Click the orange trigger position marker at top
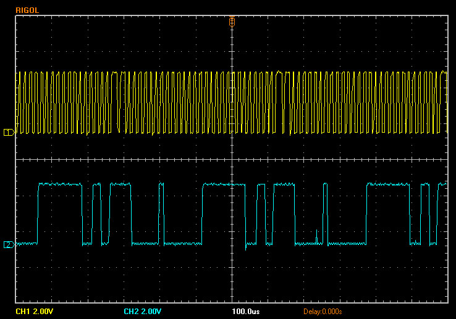The width and height of the screenshot is (456, 319). 232,21
